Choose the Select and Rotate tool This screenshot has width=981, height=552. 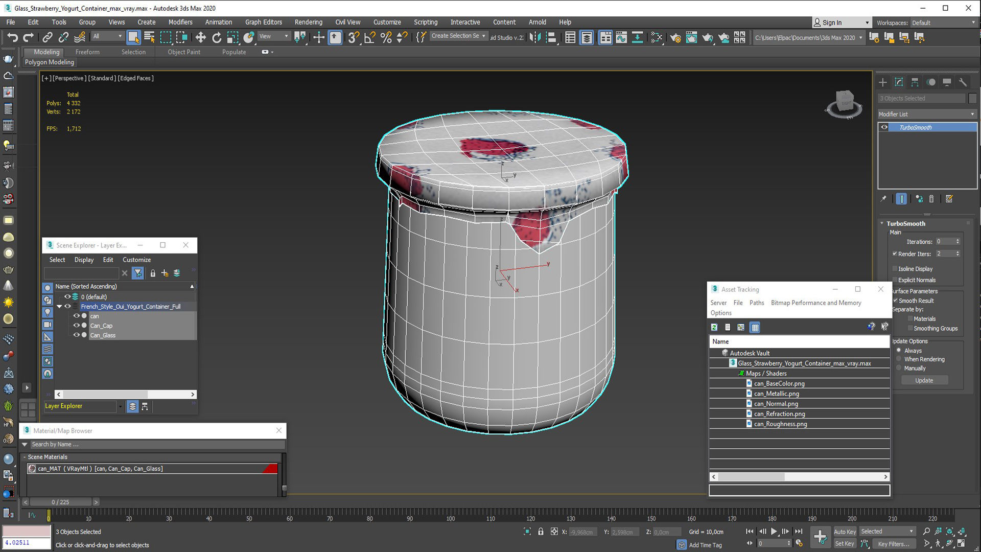(217, 37)
